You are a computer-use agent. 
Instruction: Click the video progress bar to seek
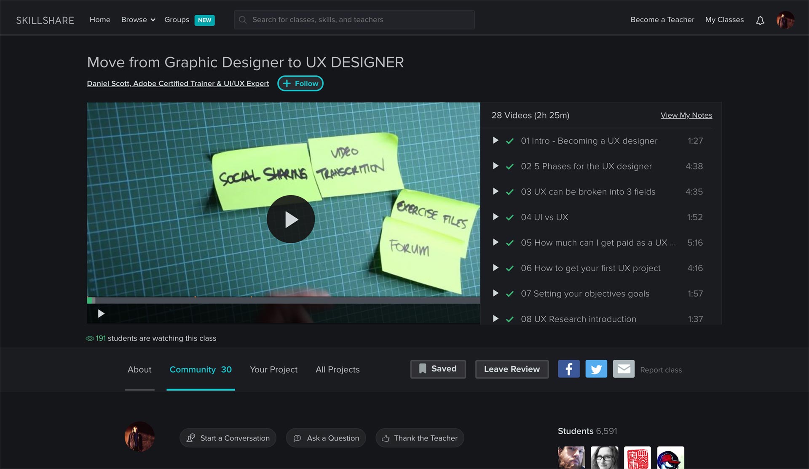point(284,300)
